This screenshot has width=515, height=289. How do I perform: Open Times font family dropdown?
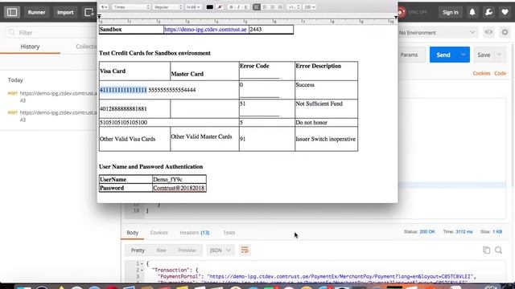131,7
